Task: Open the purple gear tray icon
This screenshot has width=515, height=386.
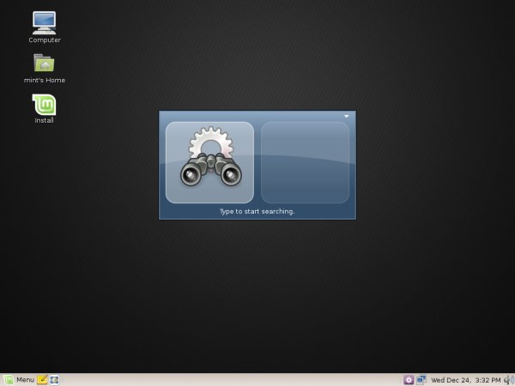Action: [x=409, y=379]
